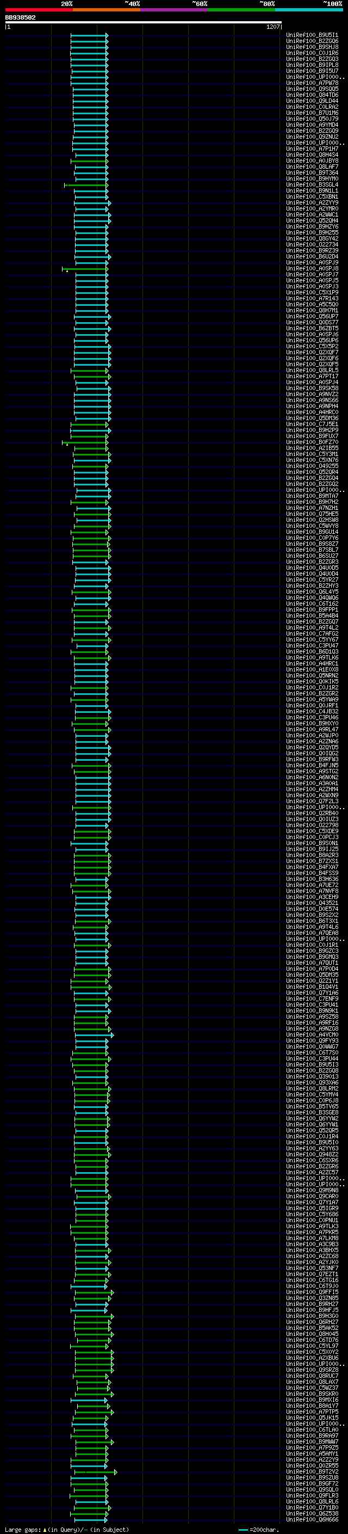
Task: Select the query name BB938502
Action: point(20,17)
